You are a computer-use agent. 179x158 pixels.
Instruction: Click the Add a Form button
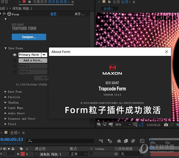pos(33,61)
